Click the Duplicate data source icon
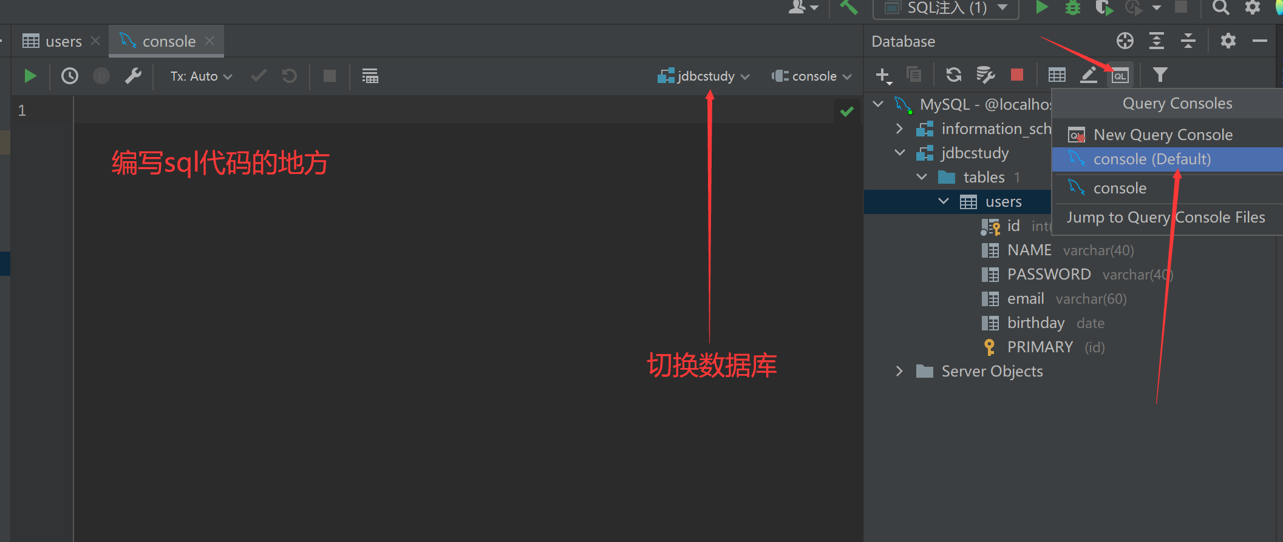Image resolution: width=1283 pixels, height=542 pixels. [x=914, y=75]
